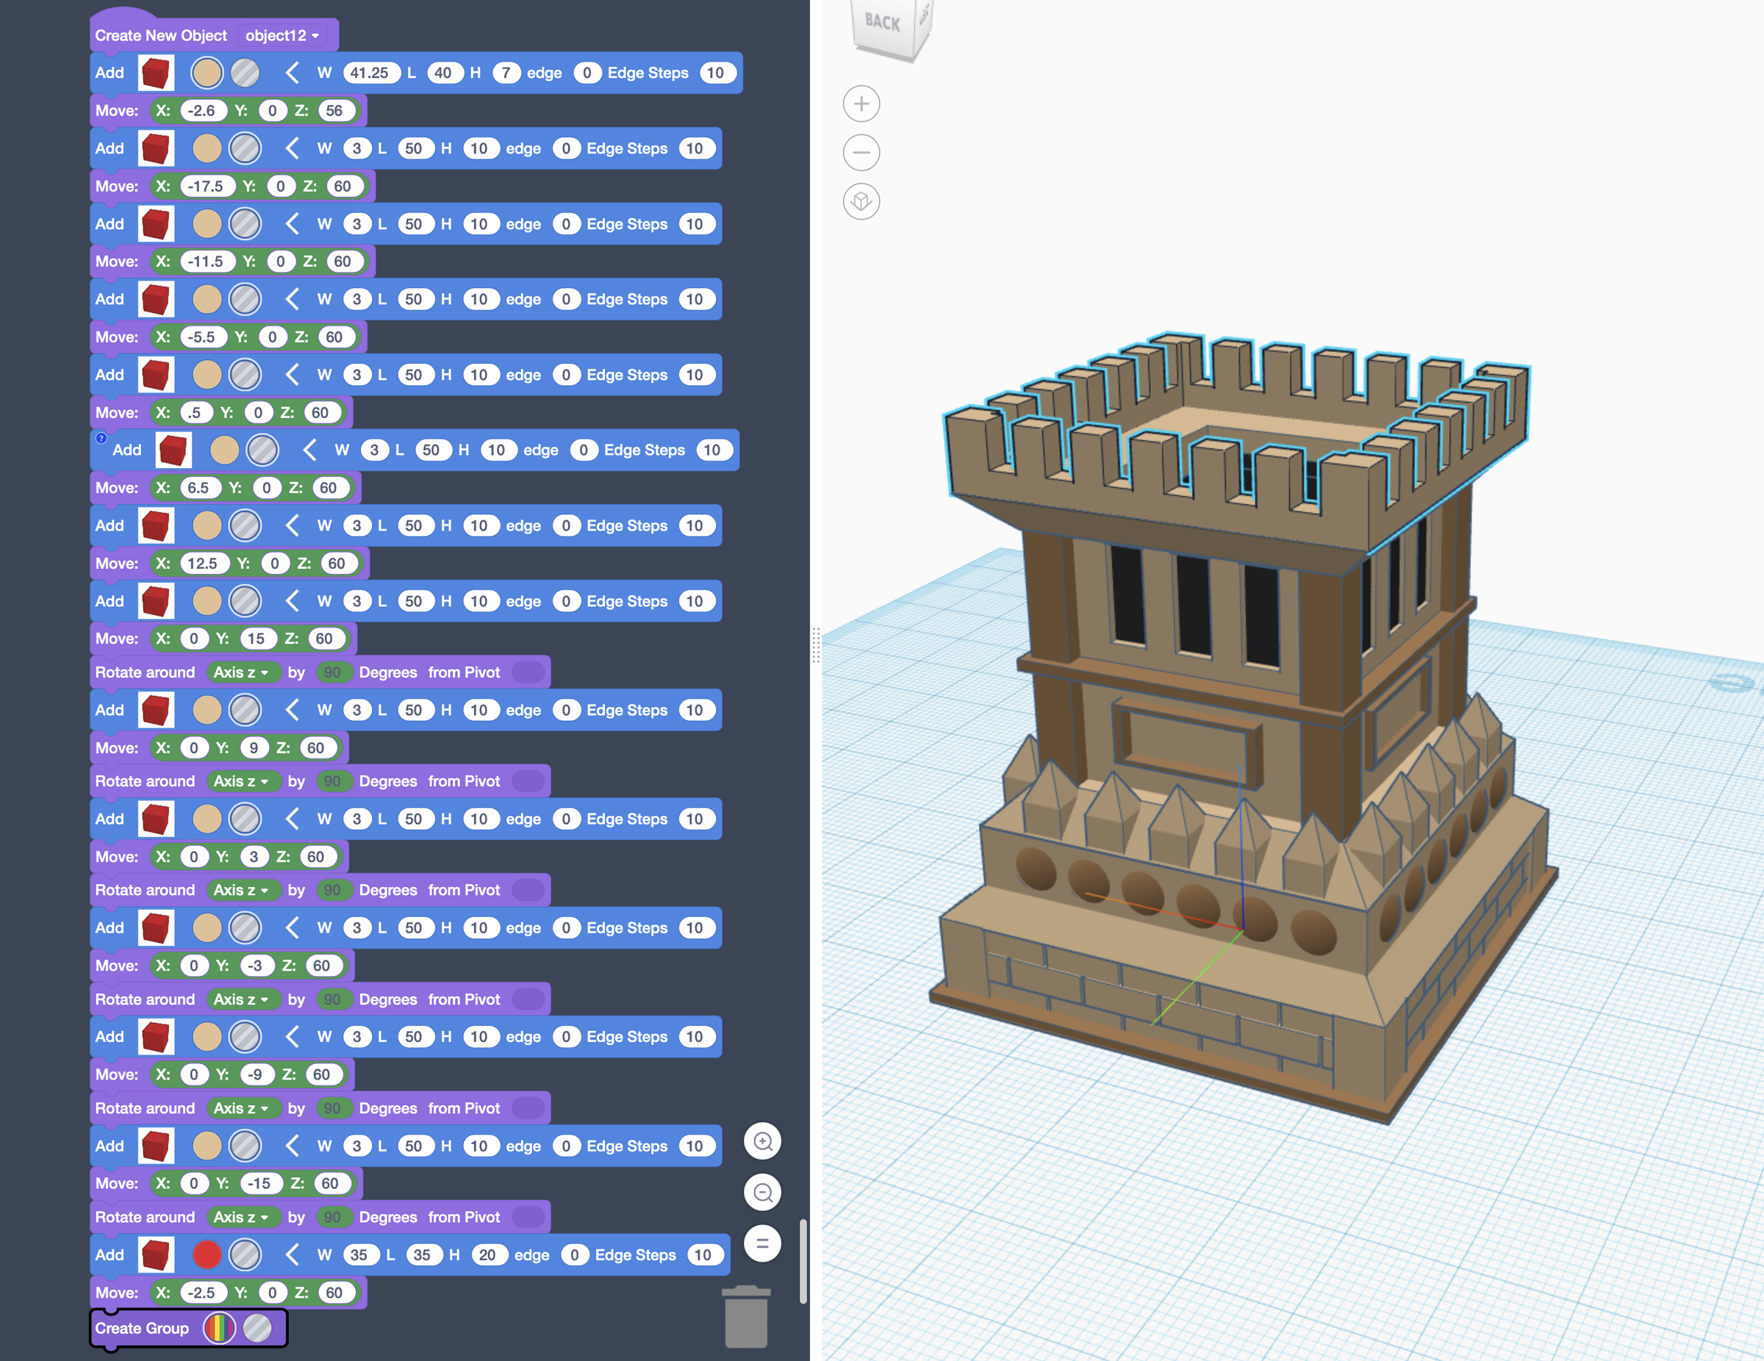The width and height of the screenshot is (1764, 1361).
Task: Toggle transparency in the Create Group block
Action: pos(259,1328)
